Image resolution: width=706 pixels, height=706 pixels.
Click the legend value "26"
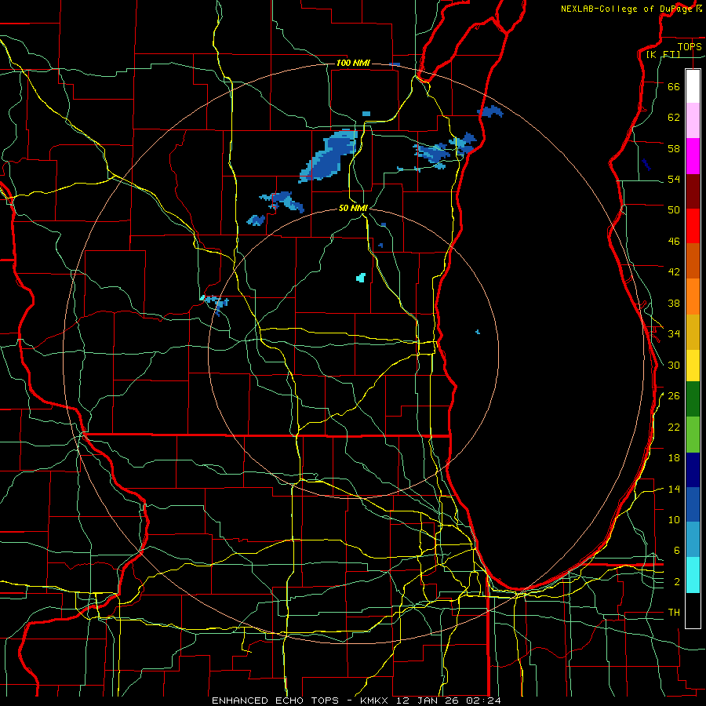[674, 396]
